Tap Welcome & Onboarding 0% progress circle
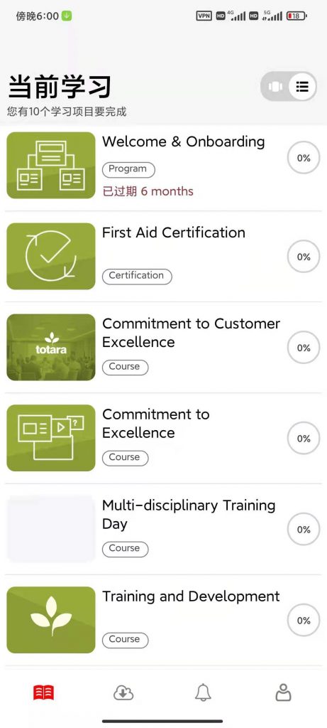Screen dimensions: 327x728 click(304, 158)
